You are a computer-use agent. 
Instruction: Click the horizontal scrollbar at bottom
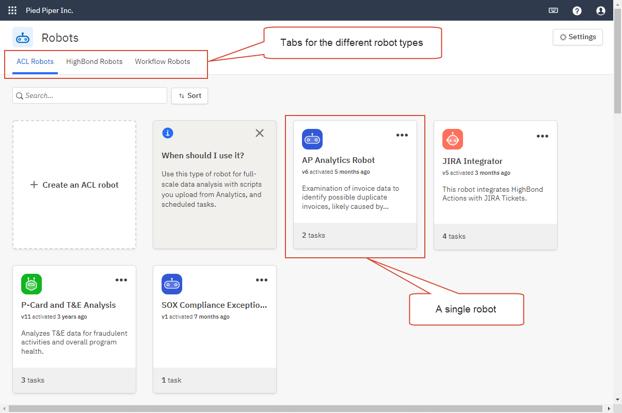(305, 409)
